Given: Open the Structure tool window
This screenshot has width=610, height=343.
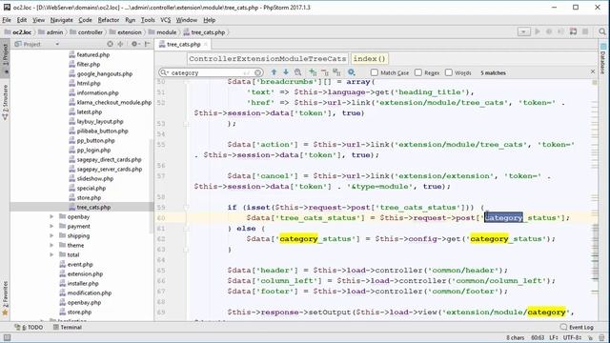Looking at the screenshot, I should (x=5, y=102).
